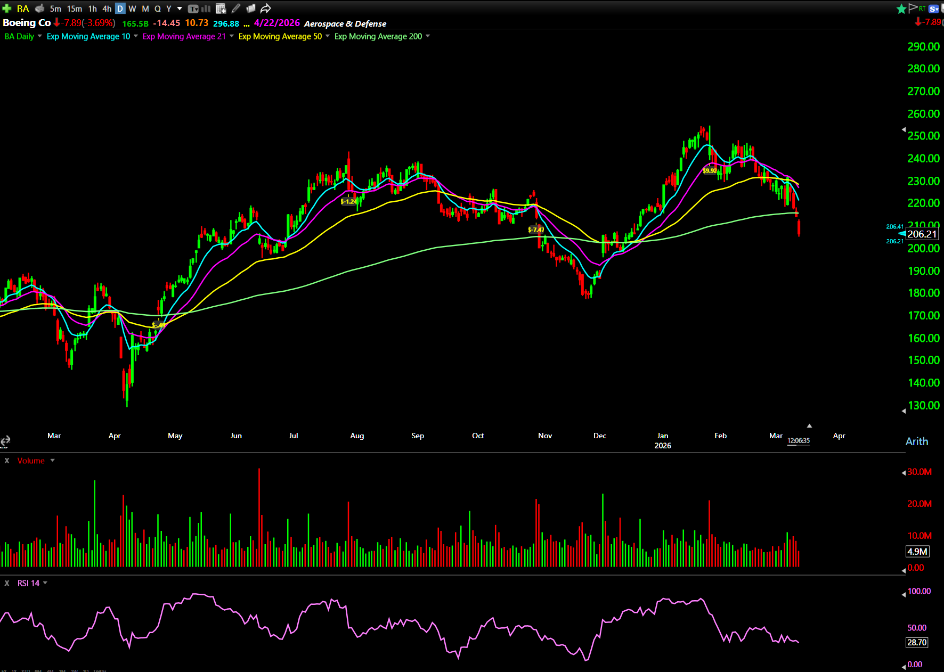
Task: Select the 1h timeframe tab
Action: 93,9
